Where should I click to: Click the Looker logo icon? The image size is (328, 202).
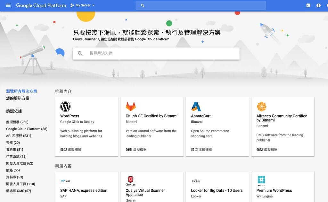[x=196, y=181]
